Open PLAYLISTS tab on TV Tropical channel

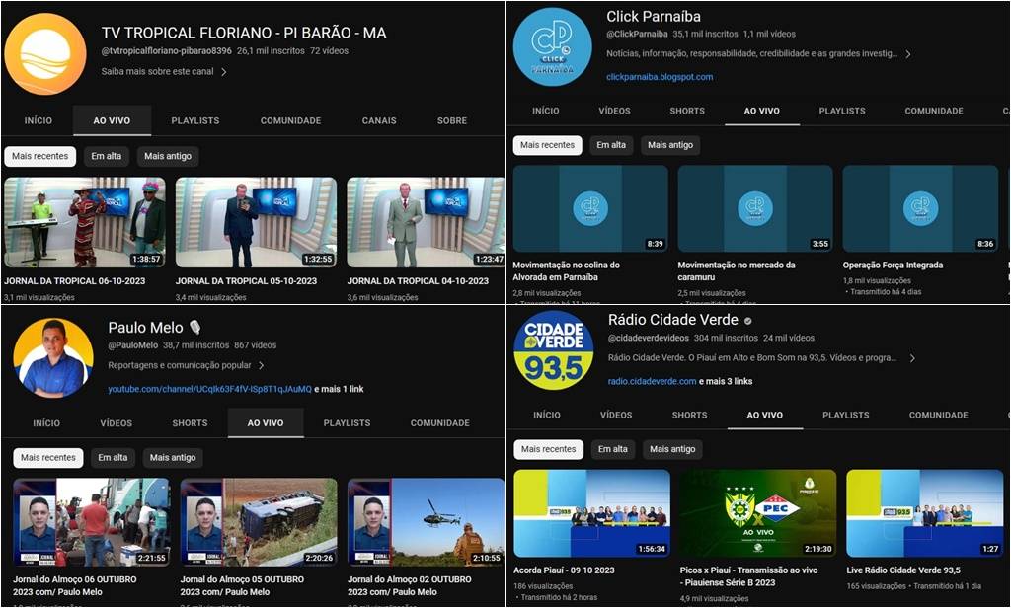[x=195, y=120]
